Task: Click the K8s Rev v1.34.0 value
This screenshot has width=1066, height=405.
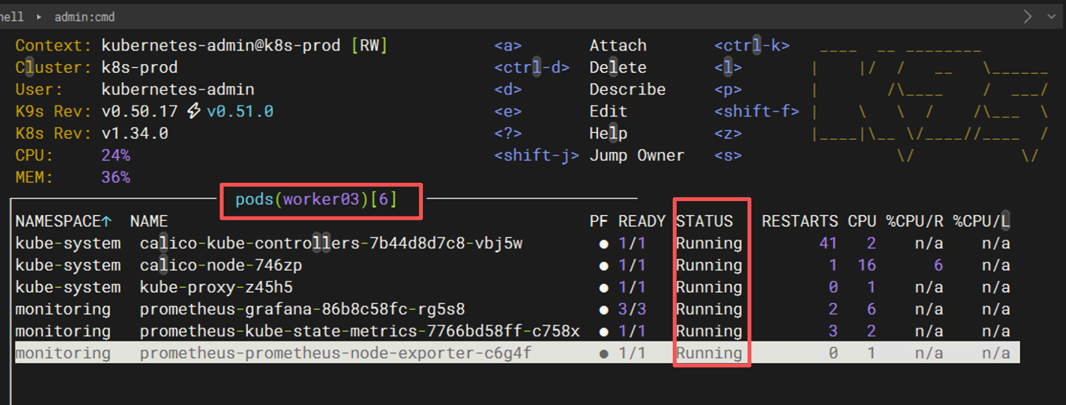Action: click(135, 133)
